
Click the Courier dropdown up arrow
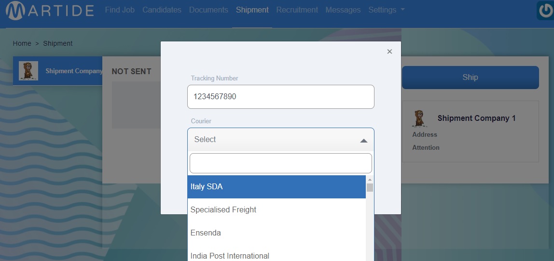[x=363, y=141]
